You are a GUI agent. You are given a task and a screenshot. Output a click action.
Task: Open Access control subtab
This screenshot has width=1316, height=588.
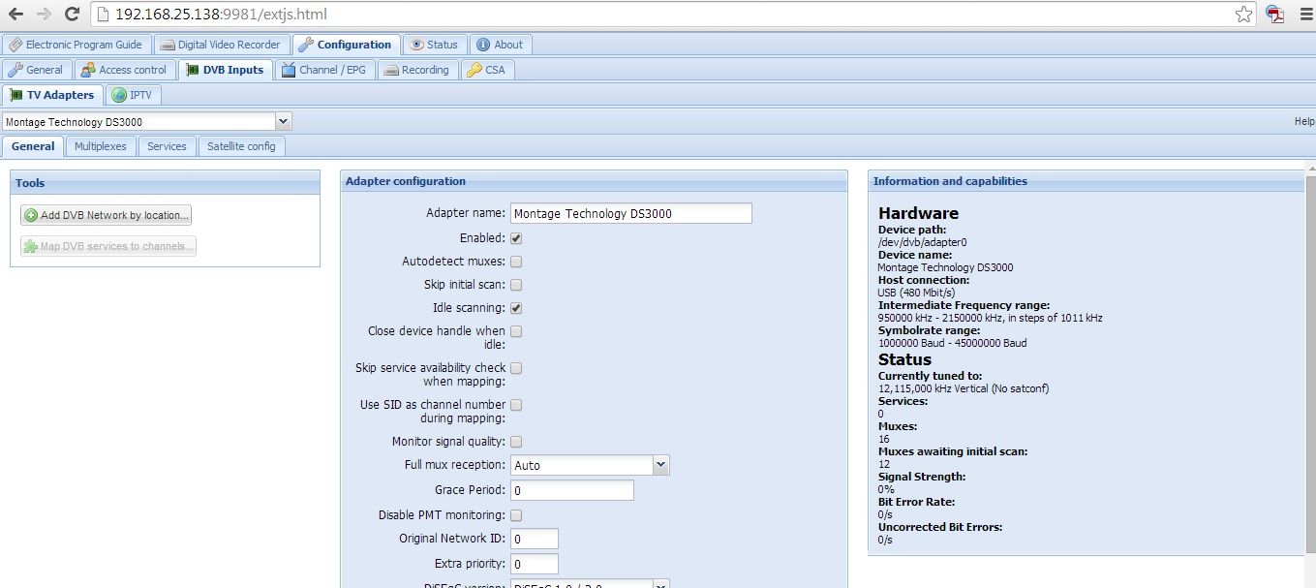coord(125,70)
